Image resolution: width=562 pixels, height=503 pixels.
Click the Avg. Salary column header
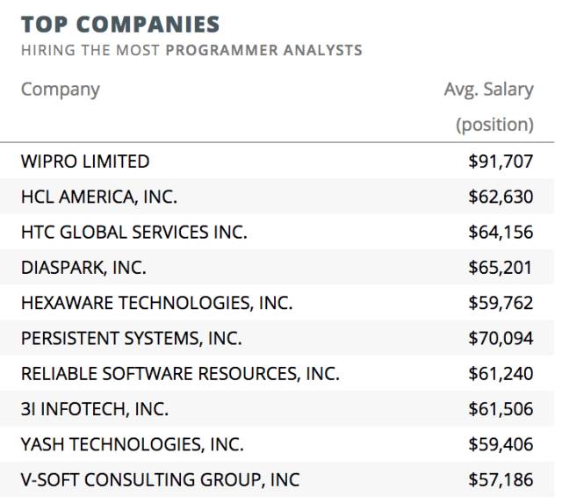(x=488, y=90)
